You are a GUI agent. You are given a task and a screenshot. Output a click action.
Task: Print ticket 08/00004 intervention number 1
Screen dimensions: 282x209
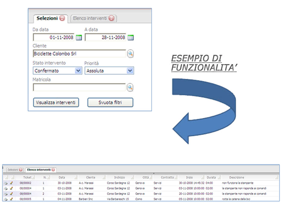pos(6,189)
